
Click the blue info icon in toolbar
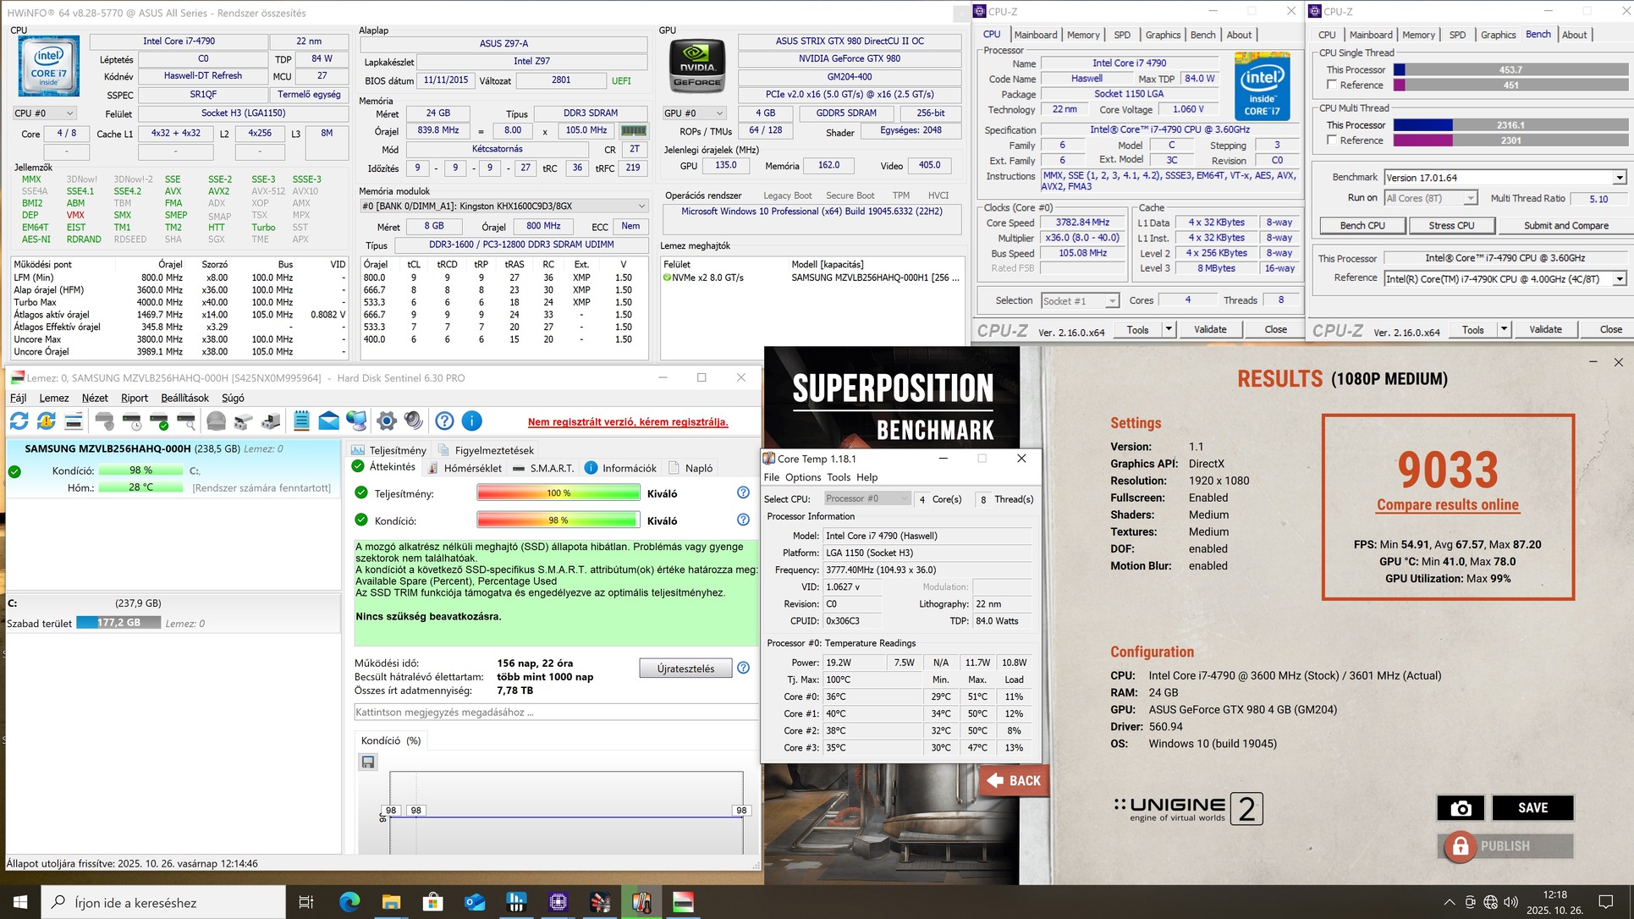coord(472,421)
